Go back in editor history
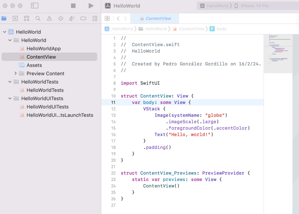Image resolution: width=299 pixels, height=214 pixels. point(118,18)
